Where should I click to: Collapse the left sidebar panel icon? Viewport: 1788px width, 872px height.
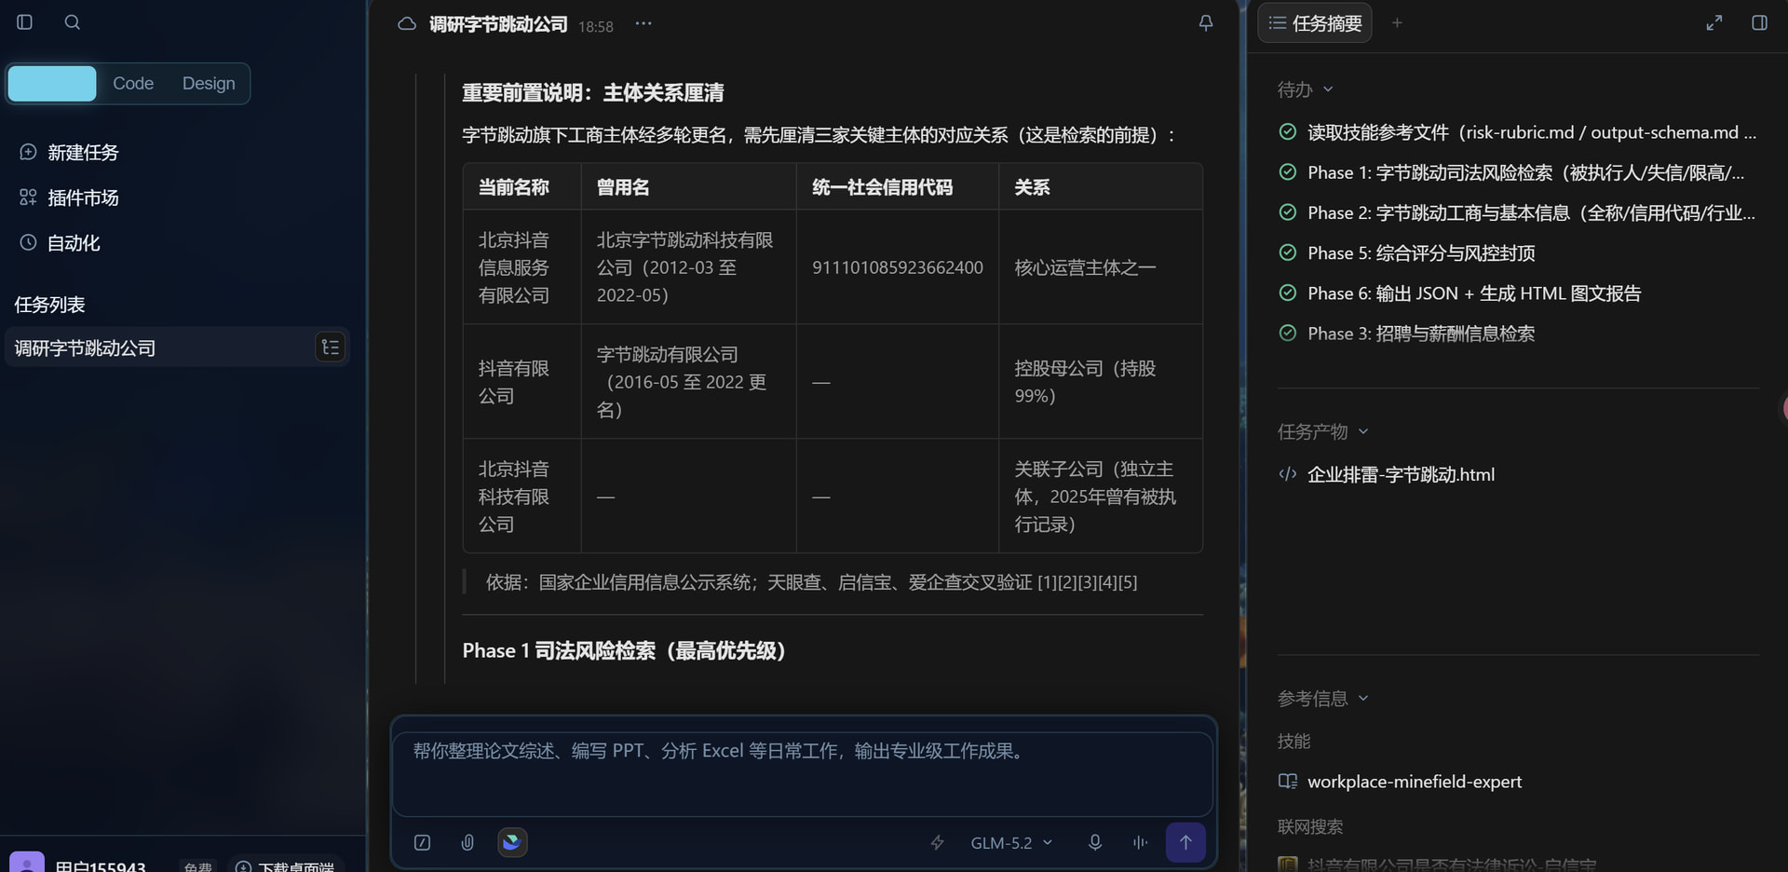[x=25, y=22]
